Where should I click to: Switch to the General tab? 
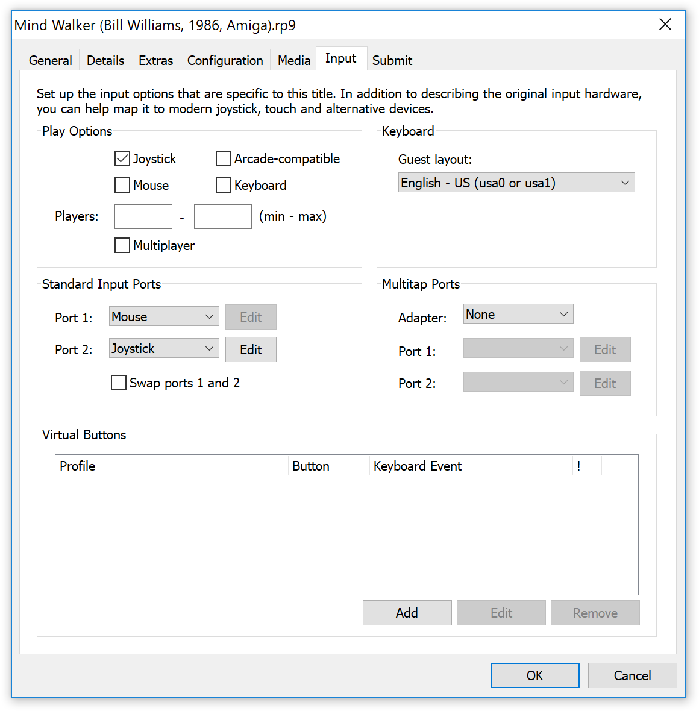pyautogui.click(x=50, y=60)
